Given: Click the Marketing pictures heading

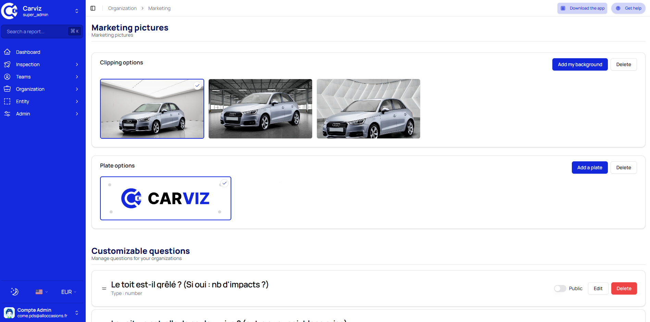Looking at the screenshot, I should [x=130, y=27].
